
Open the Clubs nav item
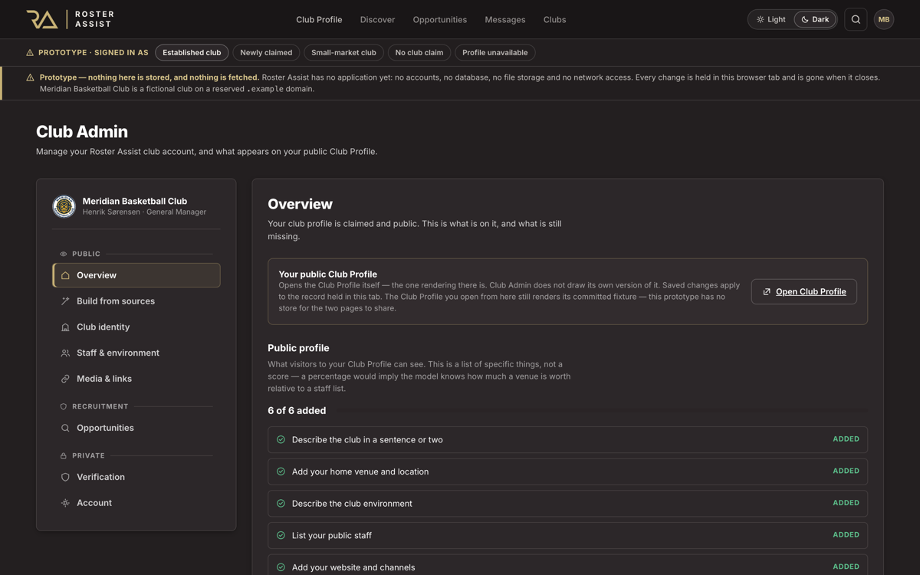pyautogui.click(x=554, y=19)
